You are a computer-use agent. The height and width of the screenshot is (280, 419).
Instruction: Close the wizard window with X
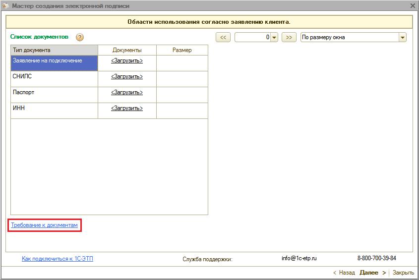pos(413,5)
